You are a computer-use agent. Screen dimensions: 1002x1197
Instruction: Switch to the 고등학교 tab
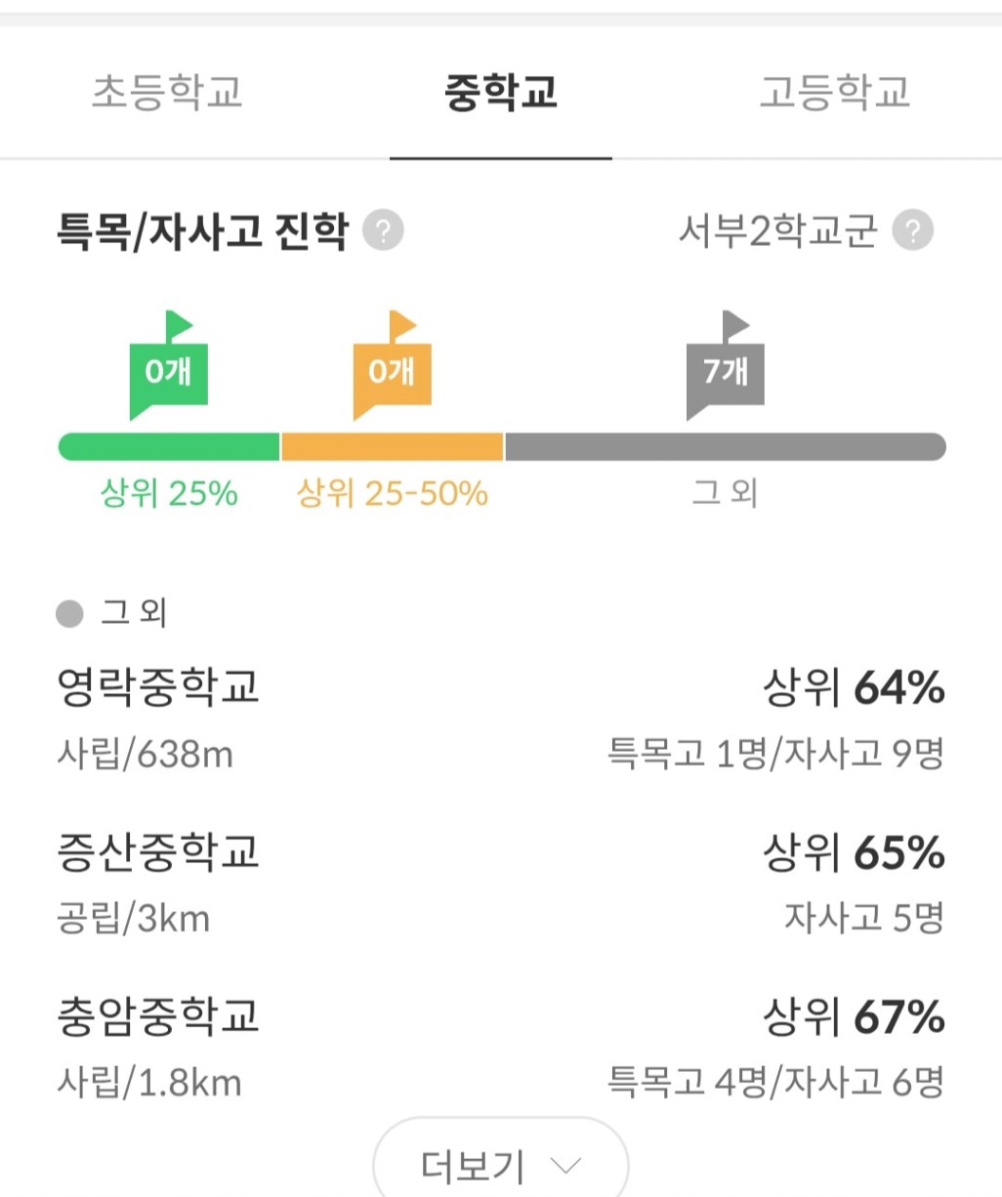(x=835, y=92)
